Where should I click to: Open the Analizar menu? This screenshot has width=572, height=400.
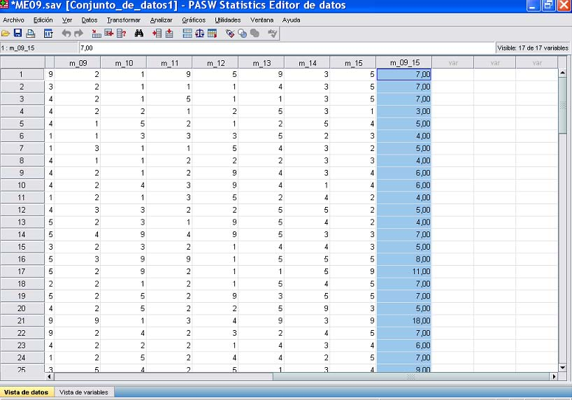coord(161,20)
